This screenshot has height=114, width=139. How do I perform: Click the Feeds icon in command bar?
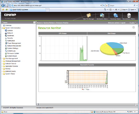(111, 10)
